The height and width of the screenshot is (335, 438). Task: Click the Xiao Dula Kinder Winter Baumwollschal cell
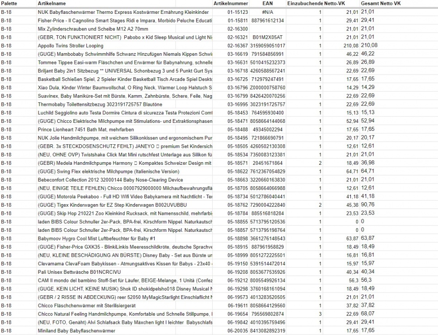[125, 88]
